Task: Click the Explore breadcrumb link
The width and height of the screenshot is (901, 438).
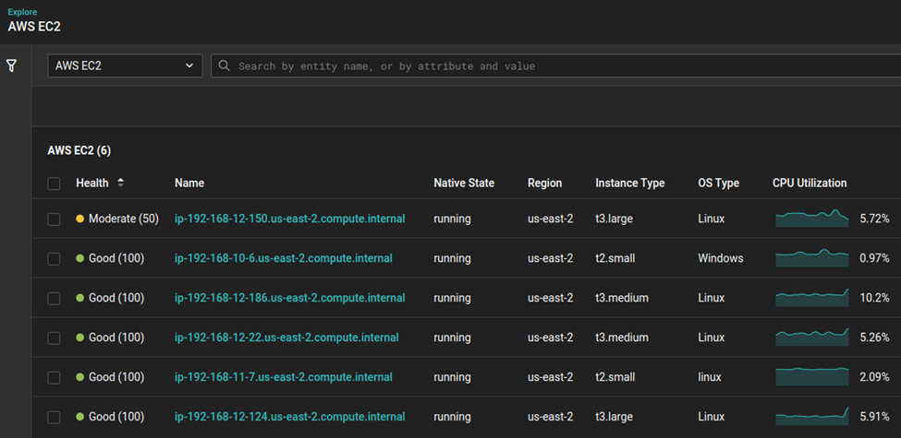Action: coord(22,12)
